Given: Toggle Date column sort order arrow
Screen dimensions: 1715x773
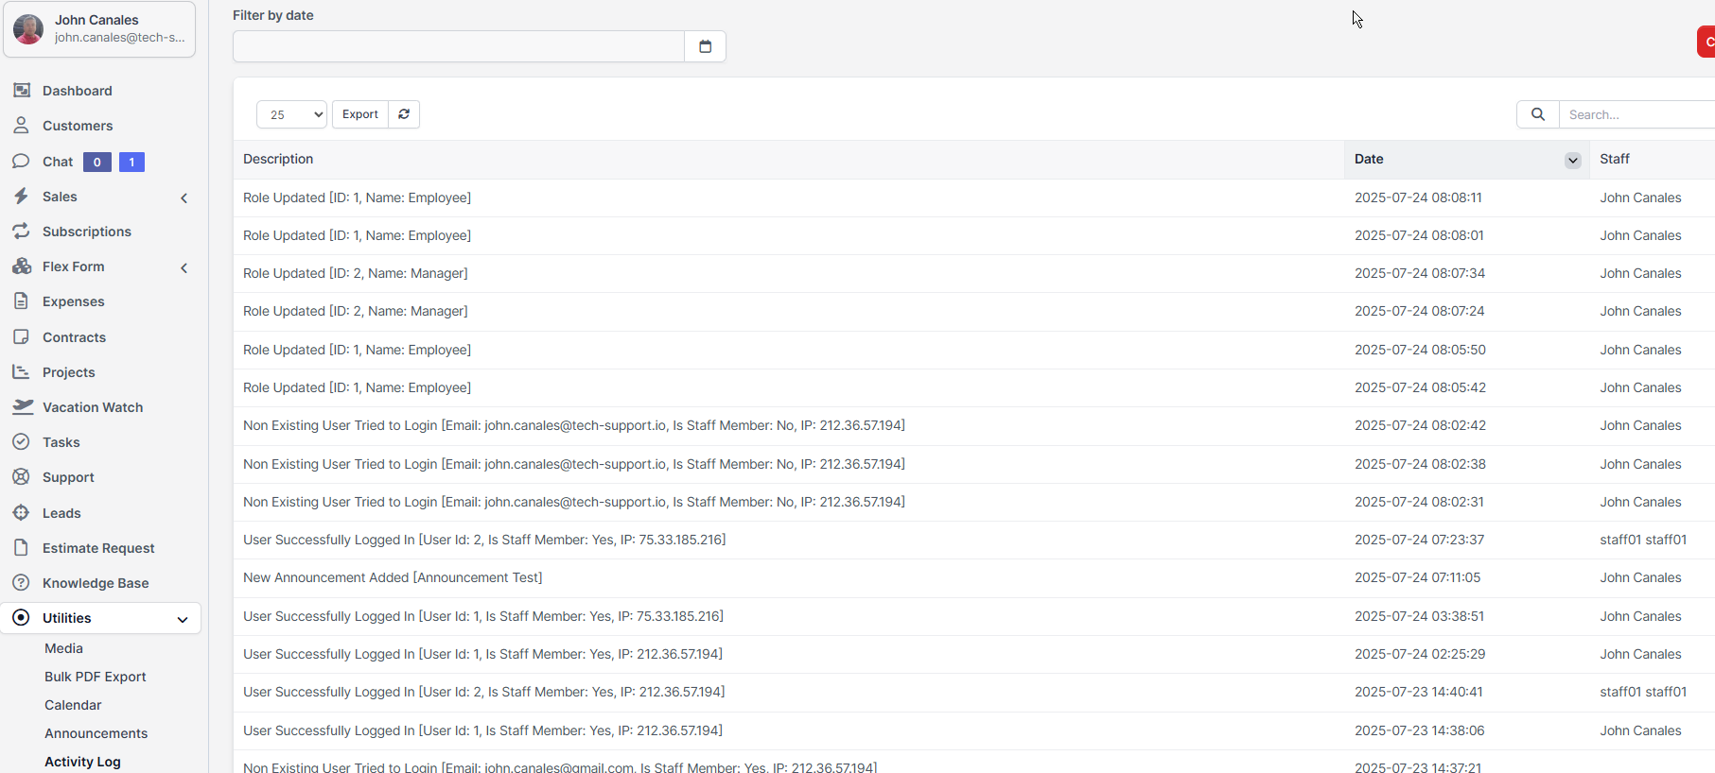Looking at the screenshot, I should (x=1572, y=160).
